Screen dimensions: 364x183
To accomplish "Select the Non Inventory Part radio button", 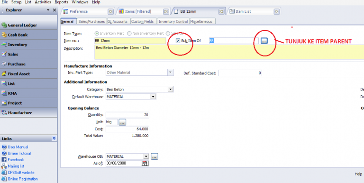I will 129,34.
